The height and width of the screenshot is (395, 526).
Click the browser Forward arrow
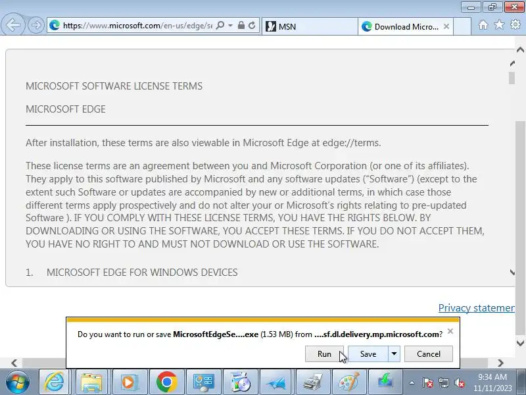(36, 25)
